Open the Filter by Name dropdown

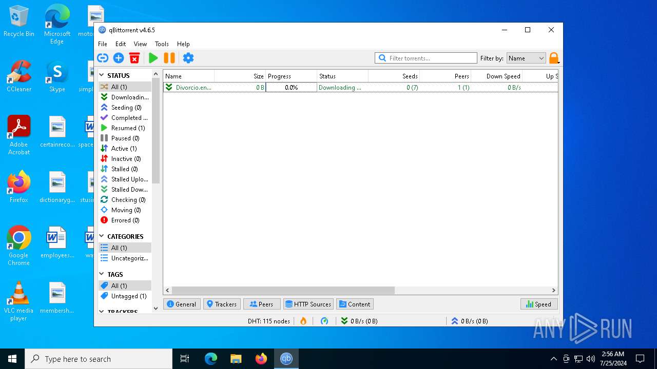click(x=526, y=58)
